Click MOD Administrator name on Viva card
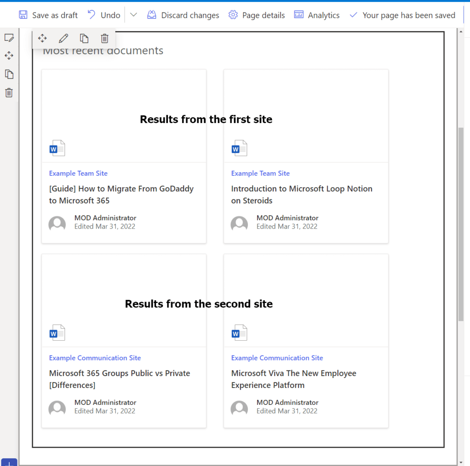Screen dimensions: 470x466 point(287,403)
